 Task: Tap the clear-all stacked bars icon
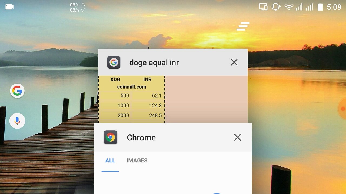243,26
